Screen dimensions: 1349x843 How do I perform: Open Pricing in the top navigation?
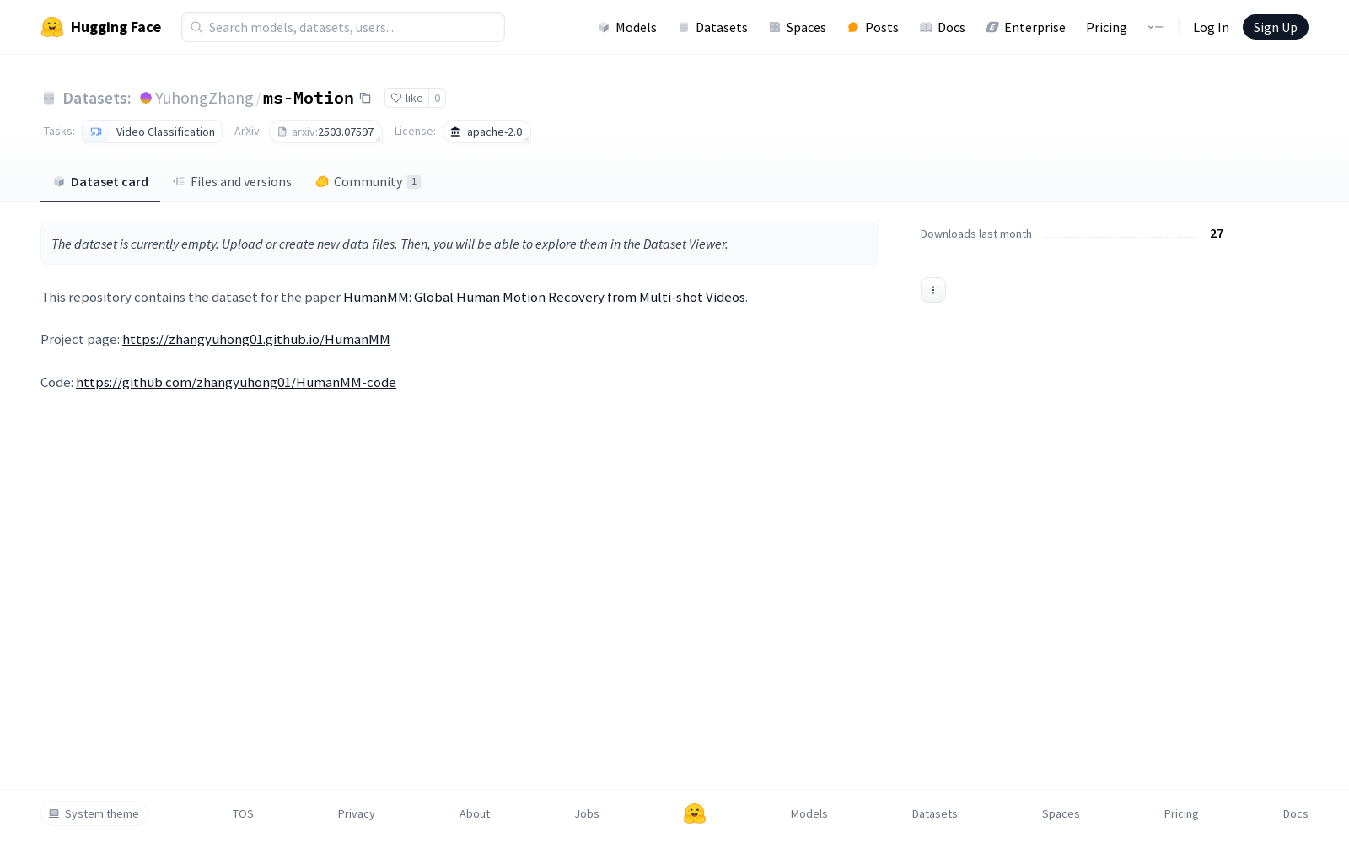point(1106,27)
